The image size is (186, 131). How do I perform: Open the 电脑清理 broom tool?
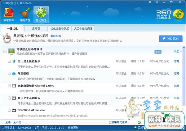pyautogui.click(x=25, y=15)
